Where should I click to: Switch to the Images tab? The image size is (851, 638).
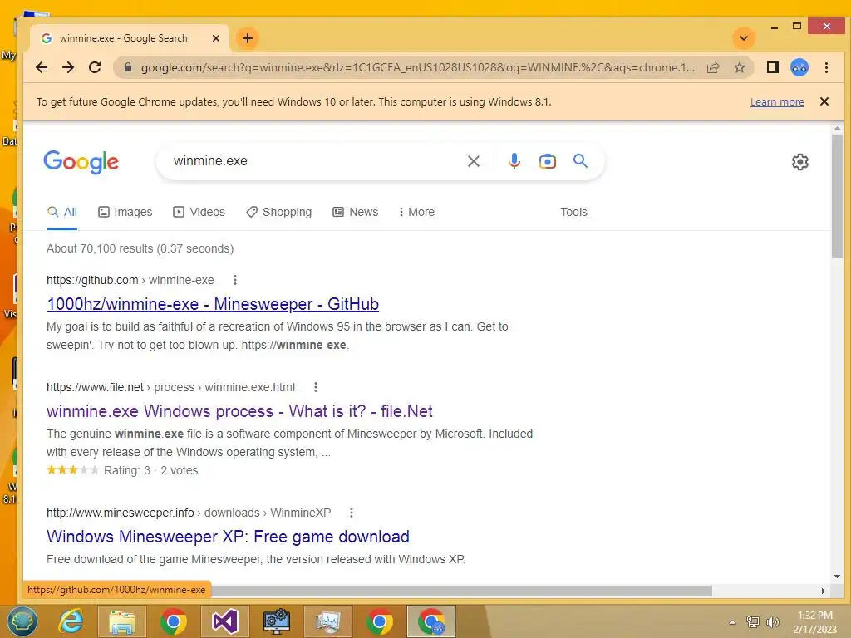pyautogui.click(x=125, y=212)
